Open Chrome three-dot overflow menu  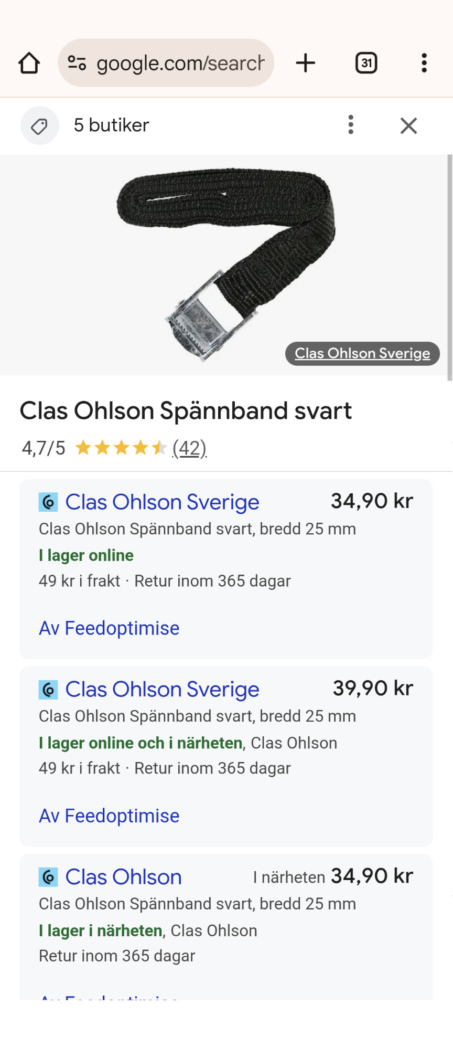[424, 63]
